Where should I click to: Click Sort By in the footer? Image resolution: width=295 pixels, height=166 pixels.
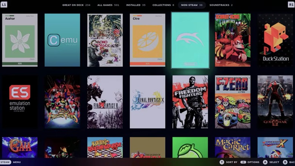(x=231, y=162)
